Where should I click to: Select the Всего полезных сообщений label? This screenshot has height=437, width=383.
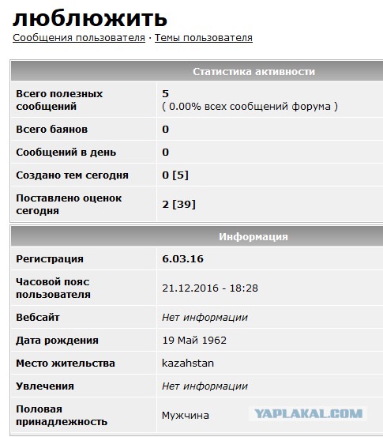tap(59, 100)
